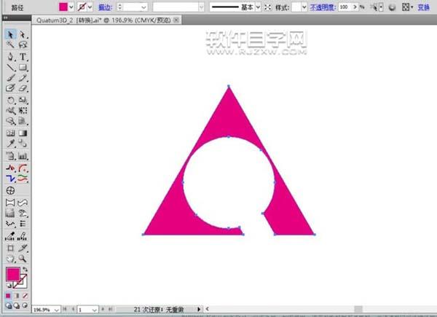Select the green-red wave plugin tool
Image resolution: width=437 pixels, height=317 pixels.
tap(23, 178)
